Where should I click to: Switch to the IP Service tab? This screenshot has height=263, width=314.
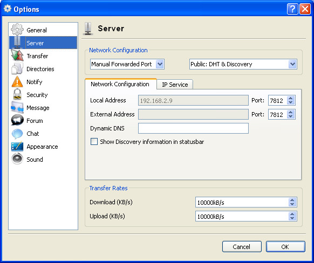pos(175,85)
